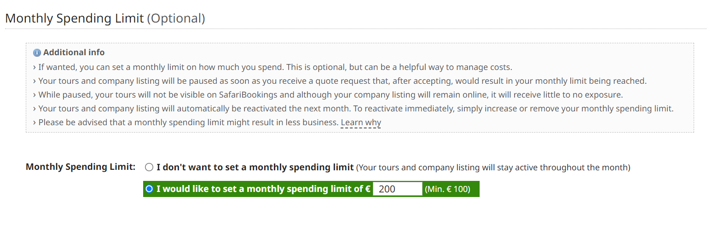This screenshot has width=707, height=226.
Task: Select the set monthly spending limit radio button
Action: (x=149, y=189)
